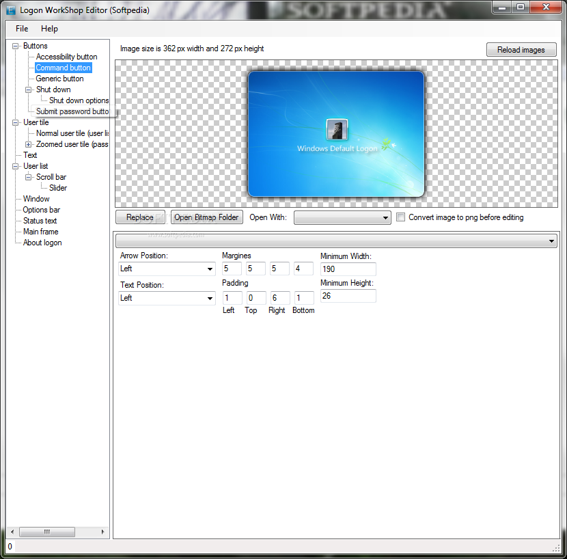This screenshot has width=567, height=559.
Task: Select Submit password button item
Action: pyautogui.click(x=72, y=111)
